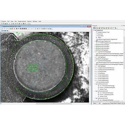Click the green Run arrow in main toolbar

click(16, 23)
